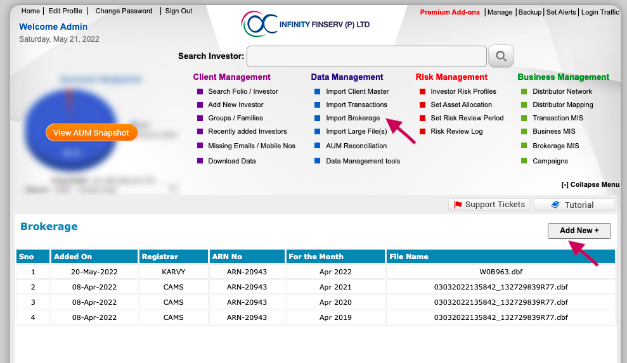Click the green bullet beside Distributor Network
This screenshot has width=627, height=363.
point(524,92)
